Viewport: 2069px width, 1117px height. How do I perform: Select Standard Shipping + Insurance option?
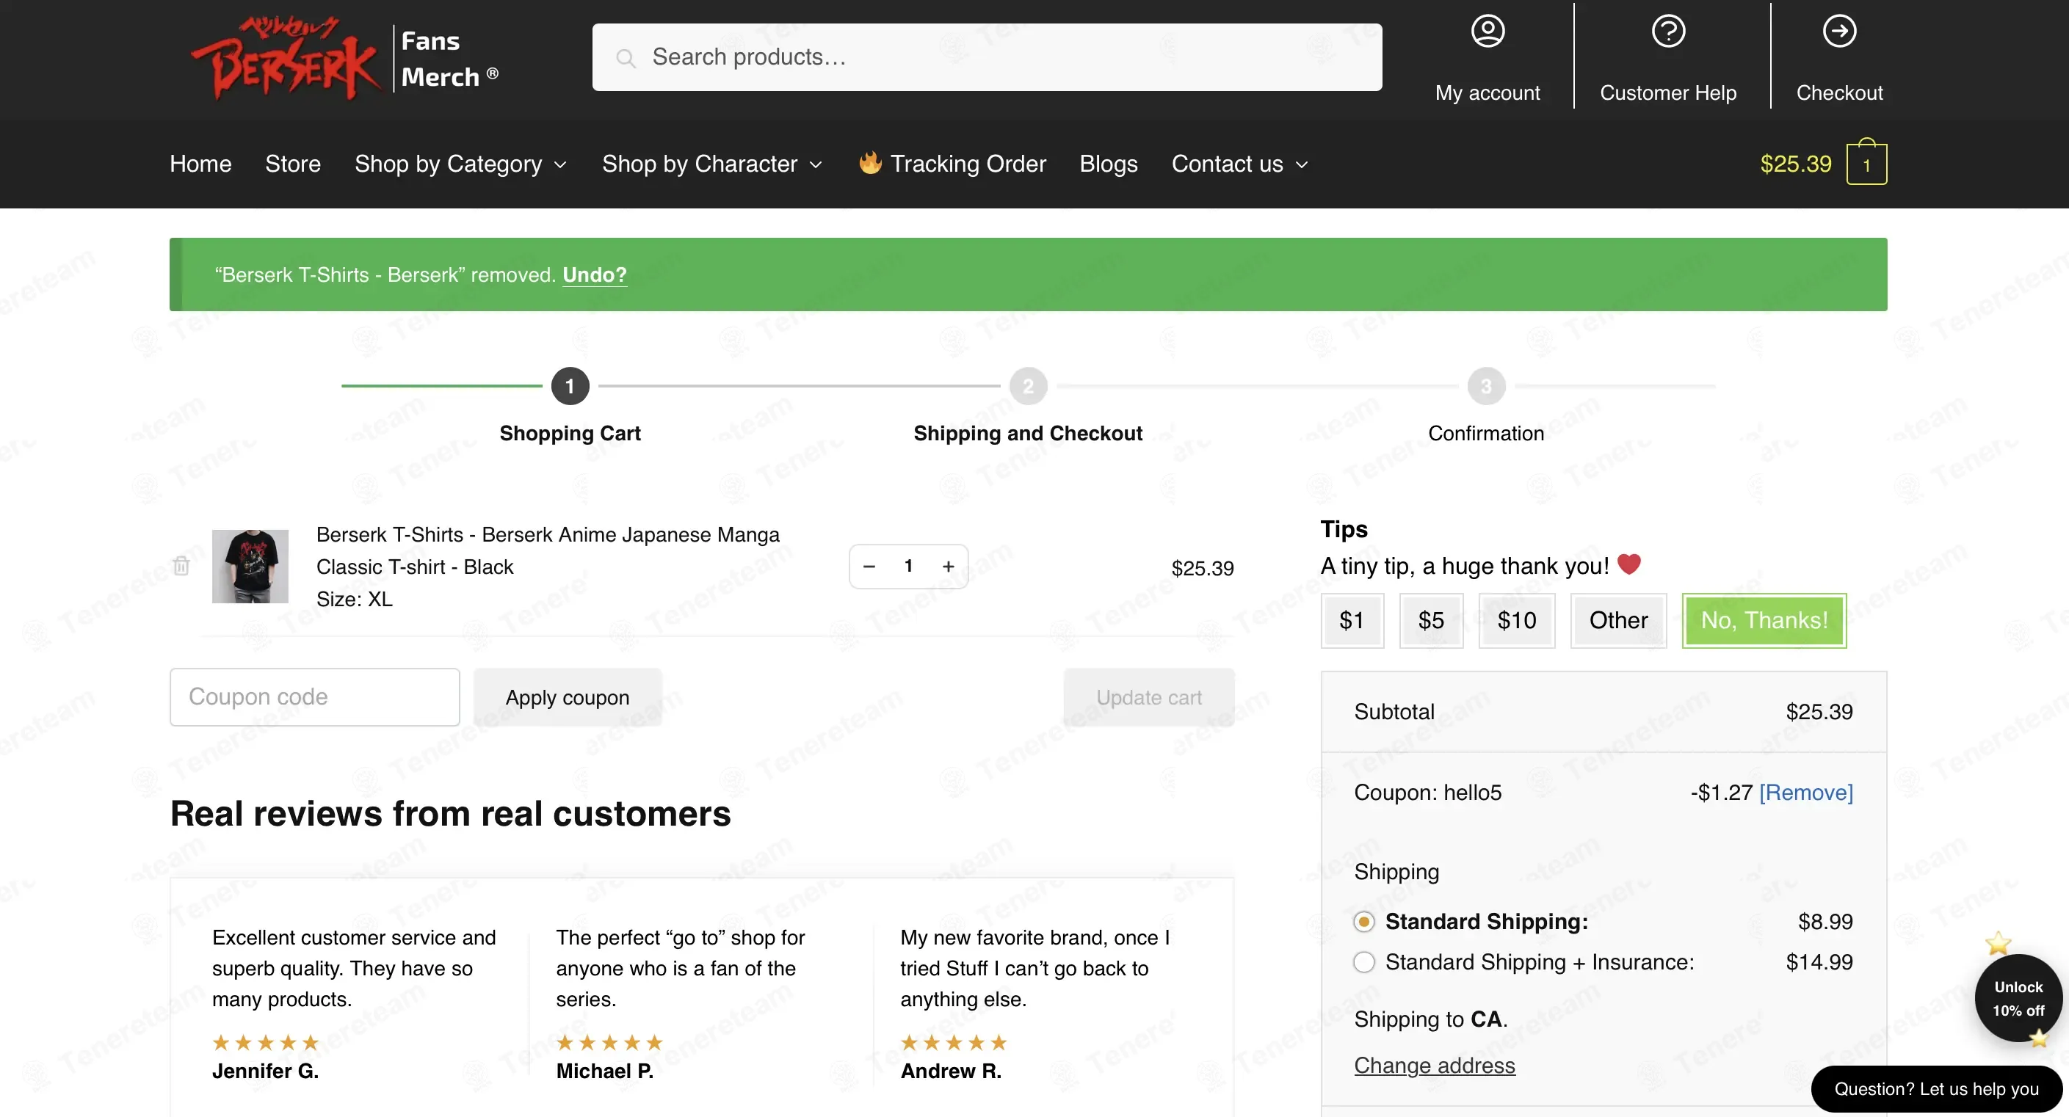point(1364,962)
